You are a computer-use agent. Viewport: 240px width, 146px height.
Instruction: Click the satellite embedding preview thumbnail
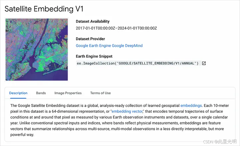pos(37,49)
